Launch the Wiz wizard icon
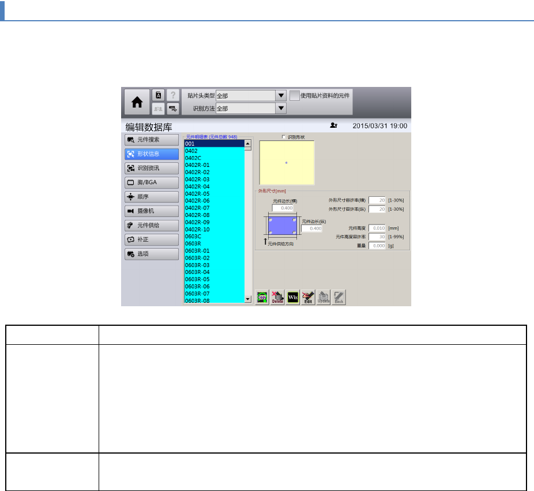Viewport: 534px width, 491px height. (293, 298)
